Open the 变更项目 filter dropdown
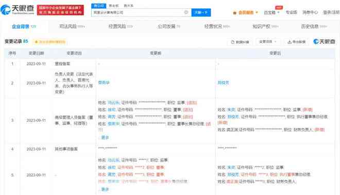Viewport: 340px width, 195px height. pyautogui.click(x=268, y=42)
